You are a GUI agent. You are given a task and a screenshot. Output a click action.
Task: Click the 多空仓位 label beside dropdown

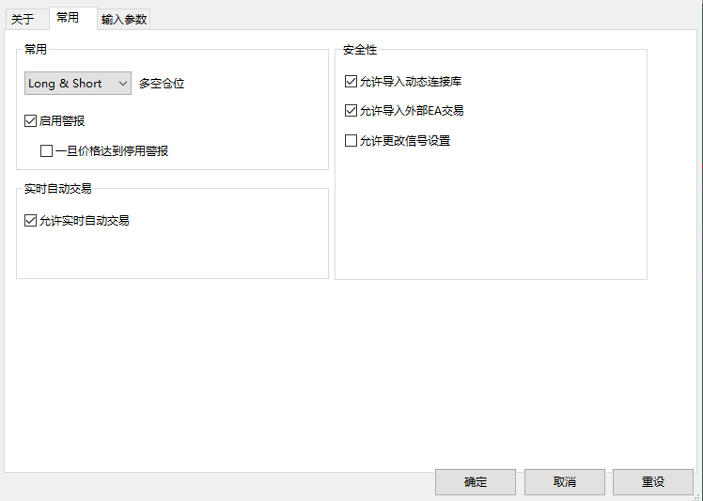pos(162,84)
